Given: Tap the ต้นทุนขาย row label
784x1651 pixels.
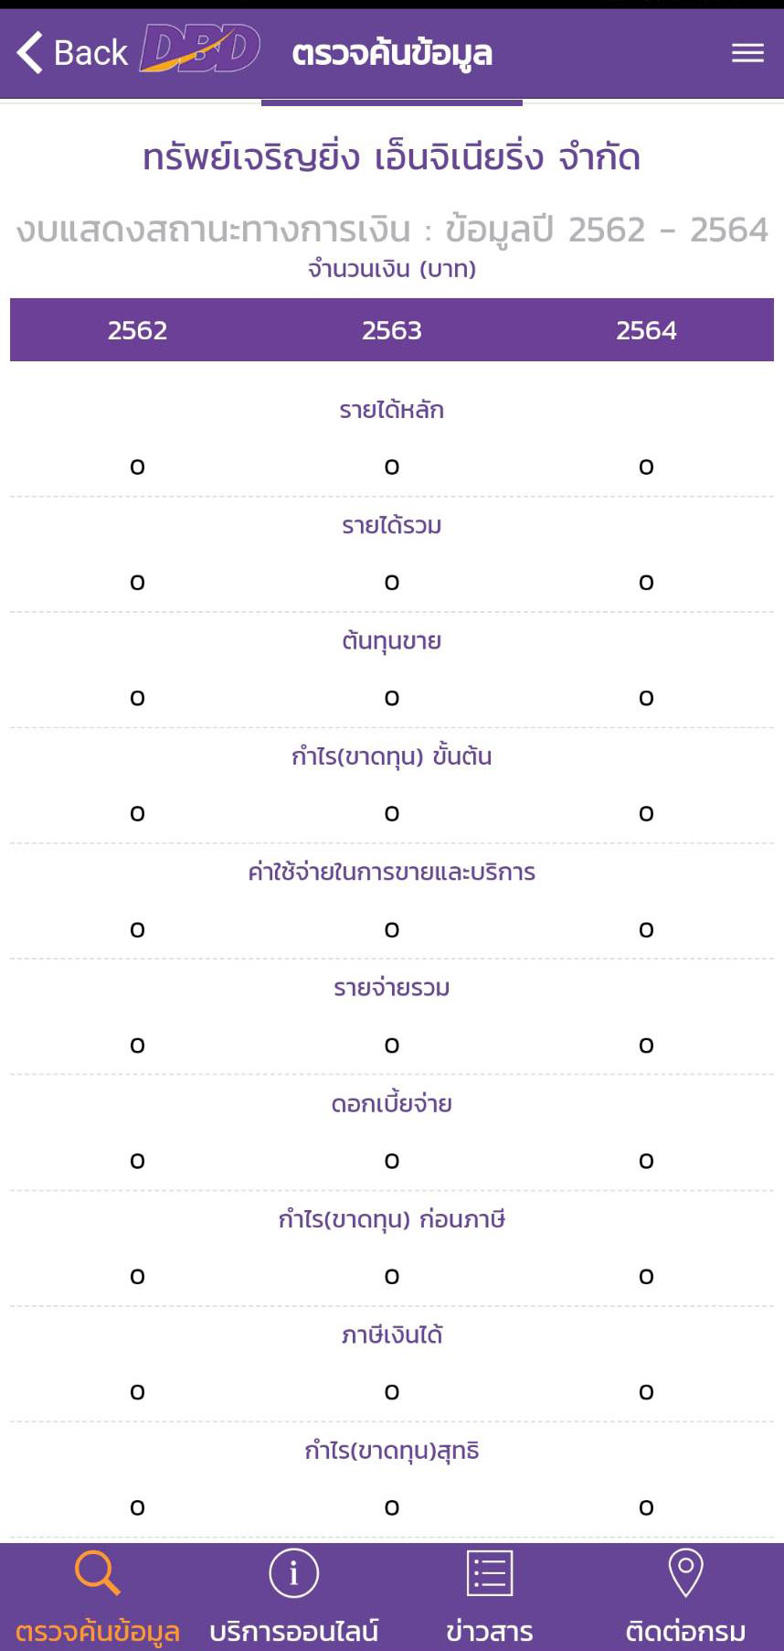Looking at the screenshot, I should tap(392, 641).
